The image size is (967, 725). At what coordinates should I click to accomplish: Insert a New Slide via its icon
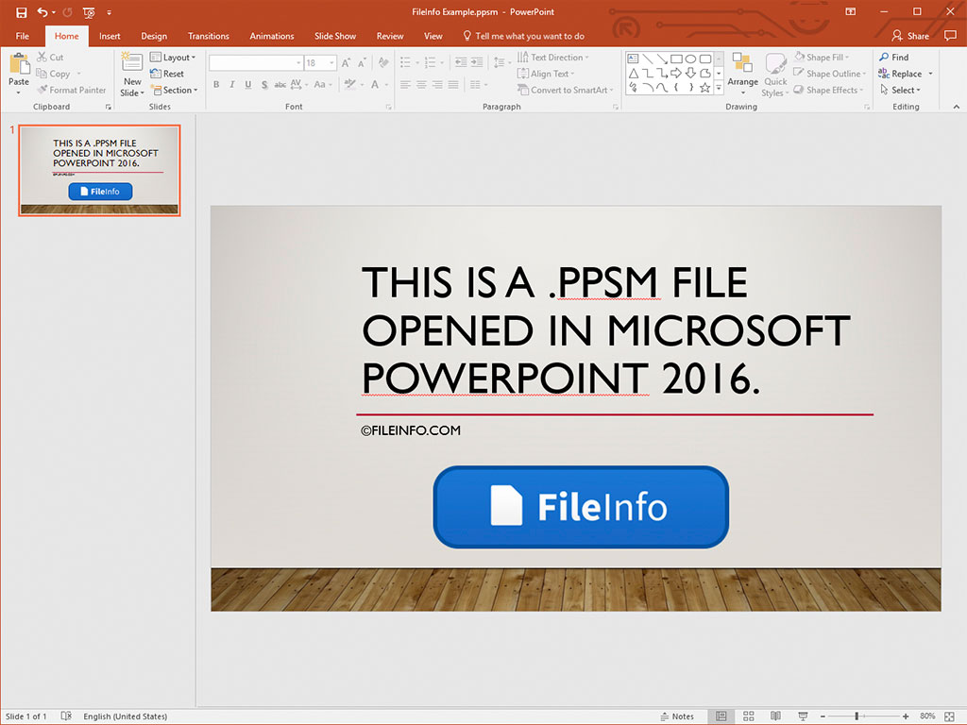(132, 63)
